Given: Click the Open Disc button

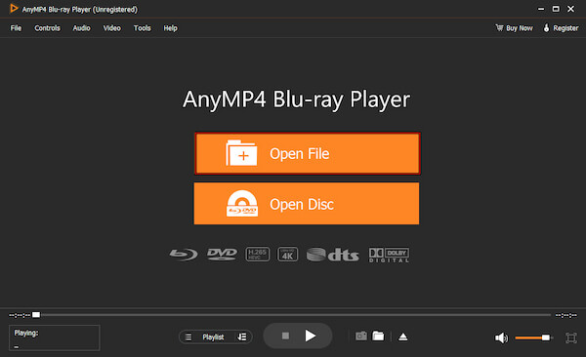Looking at the screenshot, I should tap(307, 204).
